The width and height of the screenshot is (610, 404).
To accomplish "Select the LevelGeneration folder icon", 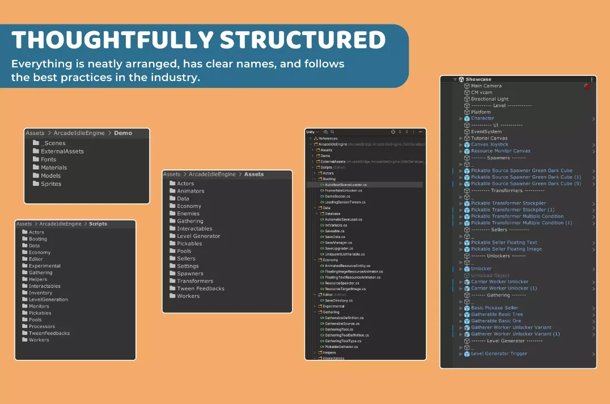I will [x=25, y=299].
